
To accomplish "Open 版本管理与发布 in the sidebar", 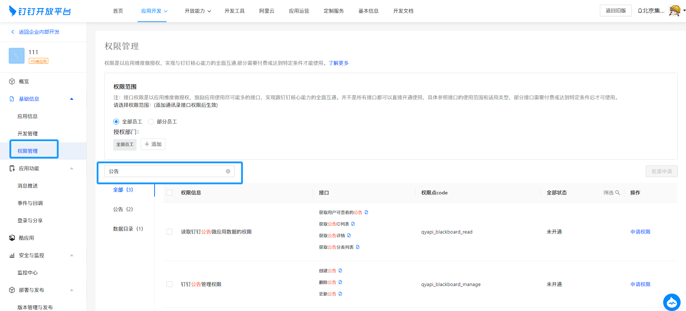I will (35, 307).
